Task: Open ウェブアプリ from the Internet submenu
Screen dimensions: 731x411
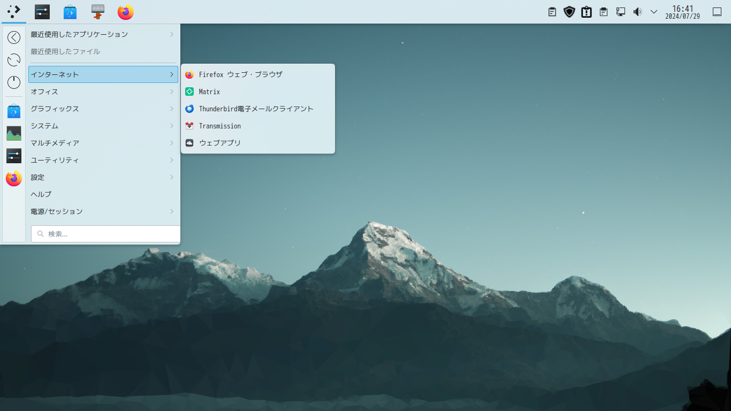Action: click(258, 143)
